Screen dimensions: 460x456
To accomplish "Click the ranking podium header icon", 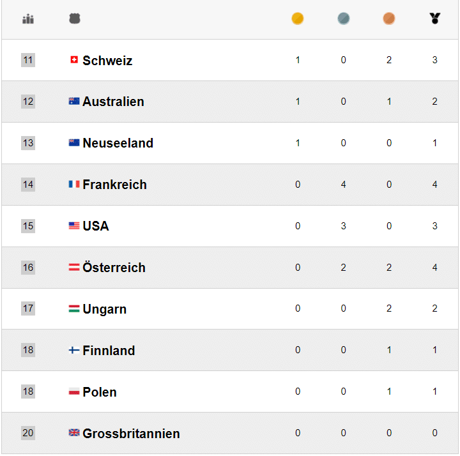I will (28, 19).
